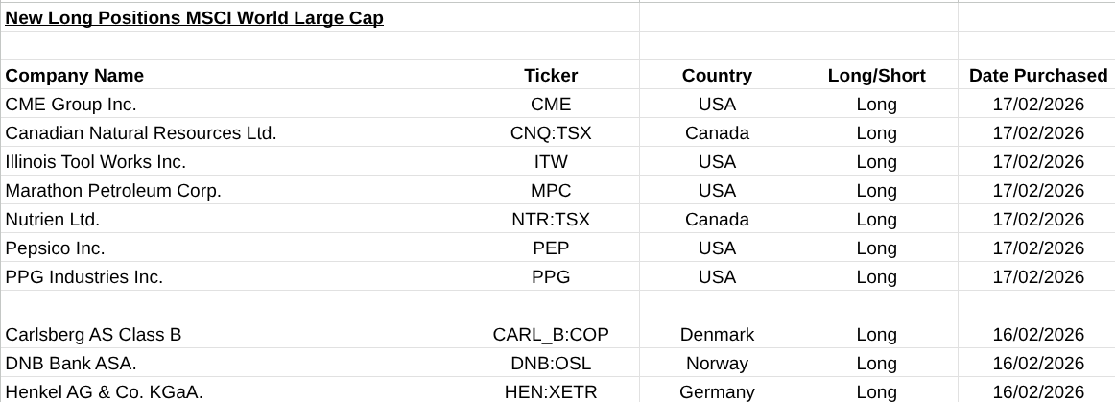Select the CME Group Inc. cell
1115x402 pixels.
[x=71, y=105]
